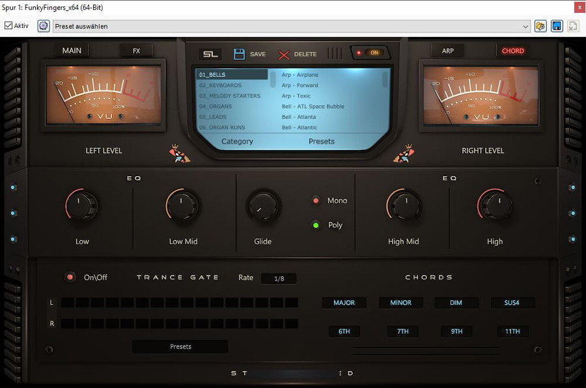Select the 06_ORGAN RUNS category
The width and height of the screenshot is (586, 388).
pos(232,127)
